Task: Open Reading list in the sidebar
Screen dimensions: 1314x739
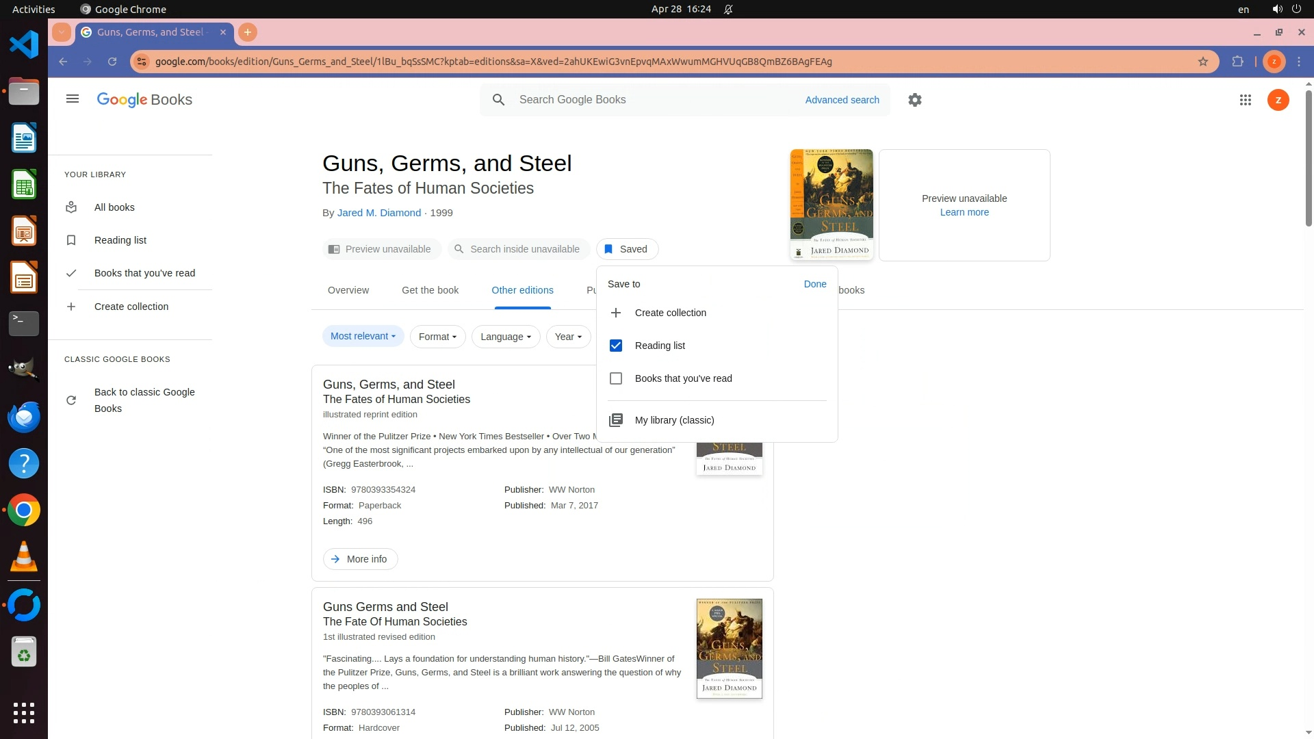Action: (x=120, y=240)
